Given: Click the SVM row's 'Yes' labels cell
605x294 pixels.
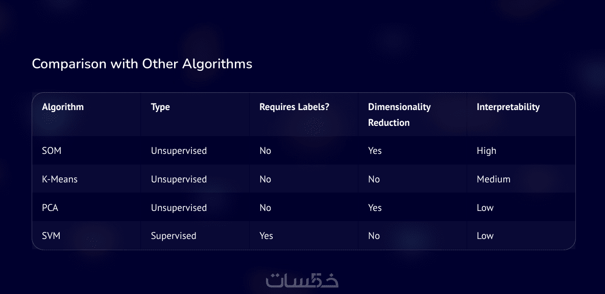Looking at the screenshot, I should point(266,236).
